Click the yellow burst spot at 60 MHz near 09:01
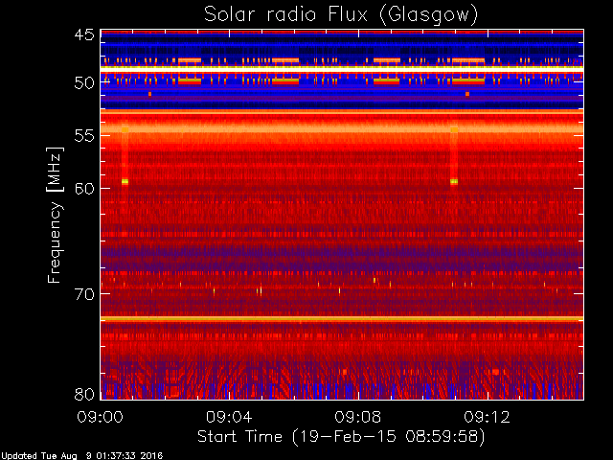This screenshot has height=460, width=613. tap(125, 181)
